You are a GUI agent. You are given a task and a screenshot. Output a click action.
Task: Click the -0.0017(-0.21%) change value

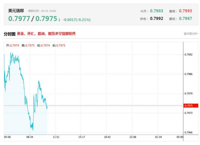click(x=77, y=20)
